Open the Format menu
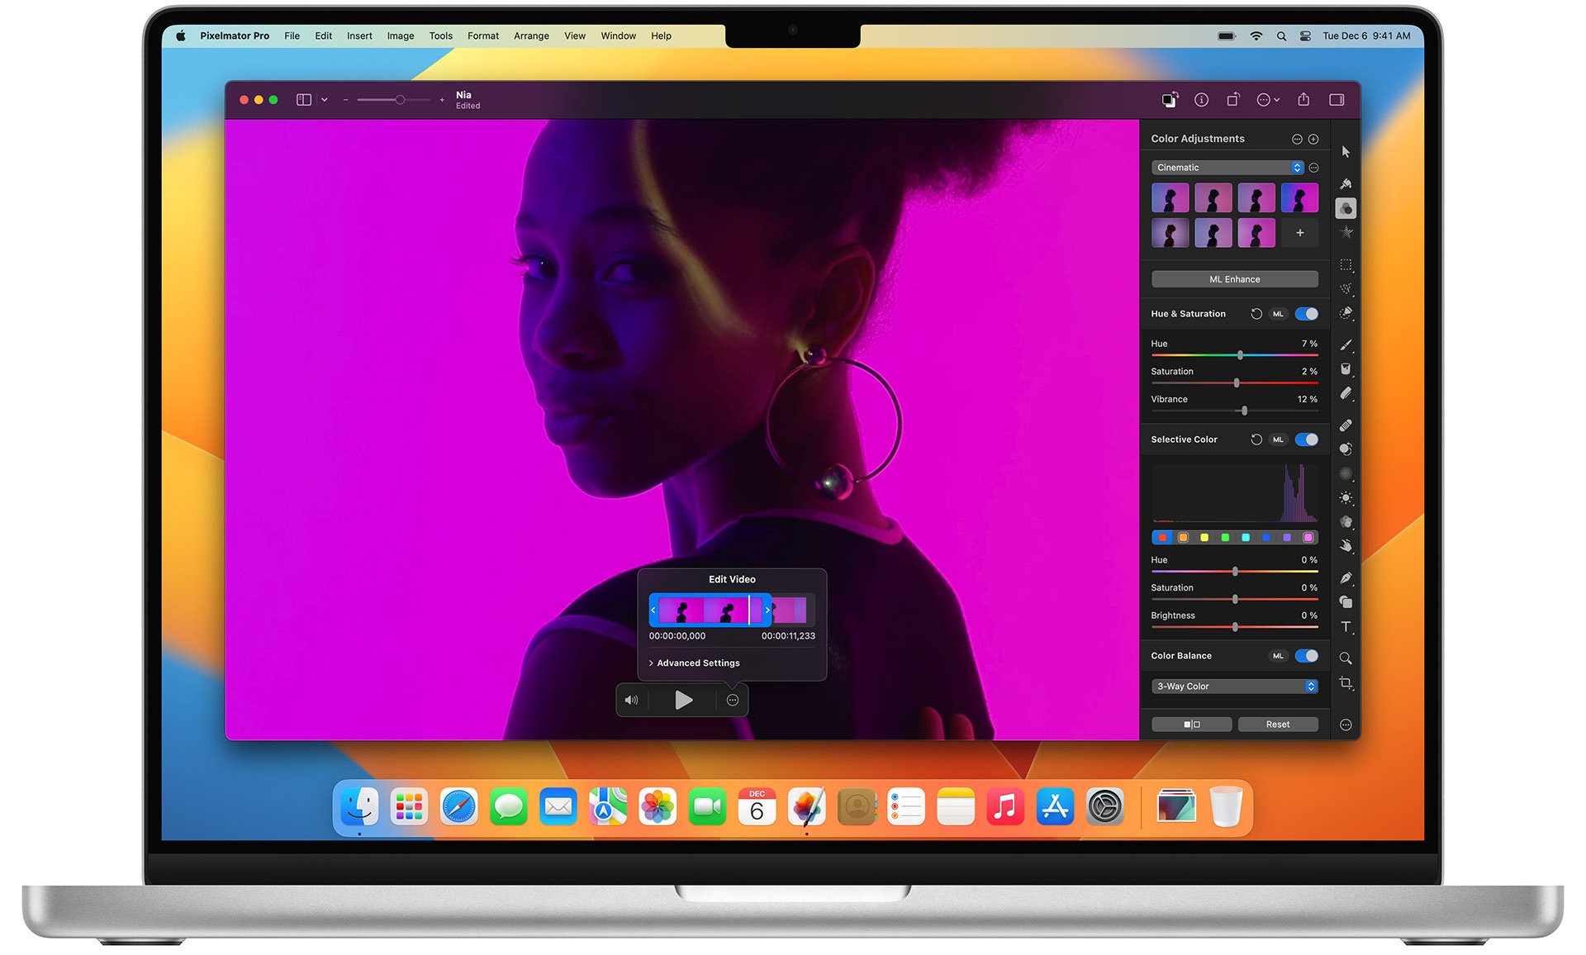Image resolution: width=1586 pixels, height=955 pixels. coord(483,36)
